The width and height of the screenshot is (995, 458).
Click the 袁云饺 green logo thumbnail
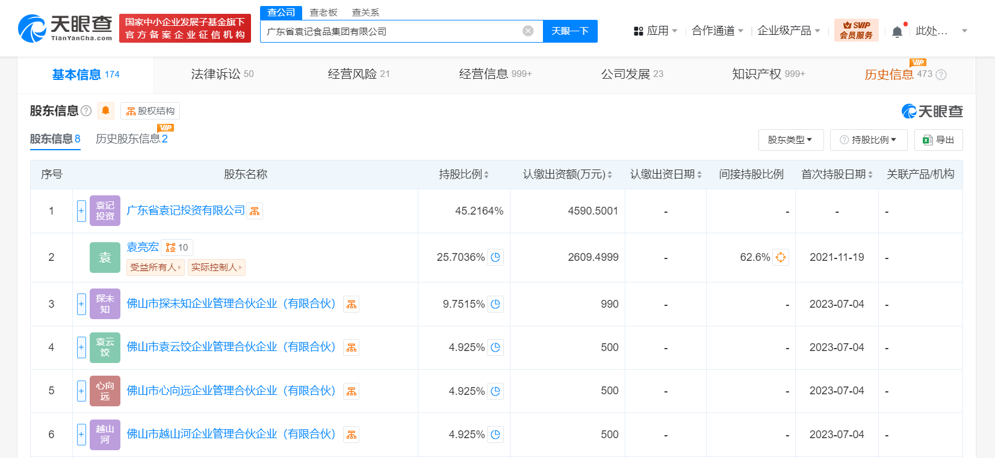point(105,347)
